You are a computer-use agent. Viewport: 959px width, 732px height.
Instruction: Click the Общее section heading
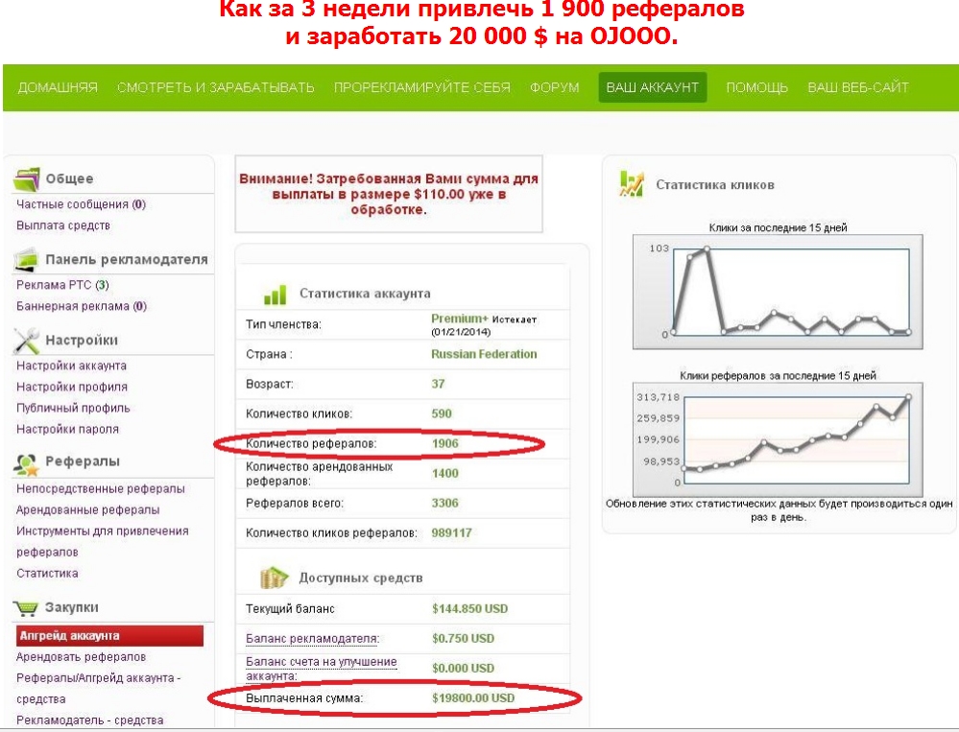pos(69,179)
